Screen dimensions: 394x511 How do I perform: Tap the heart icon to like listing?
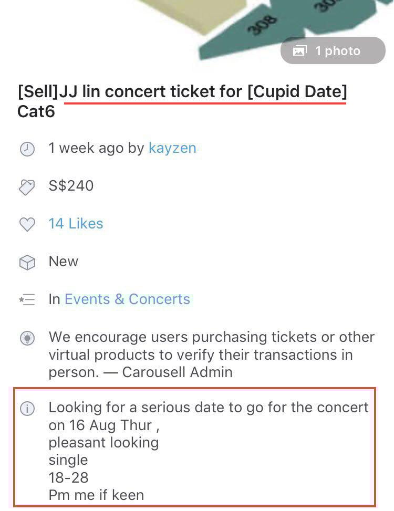point(27,224)
